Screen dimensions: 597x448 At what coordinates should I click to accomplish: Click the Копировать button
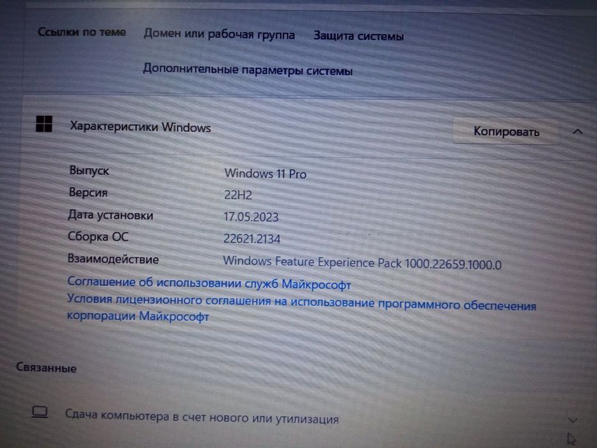click(506, 131)
